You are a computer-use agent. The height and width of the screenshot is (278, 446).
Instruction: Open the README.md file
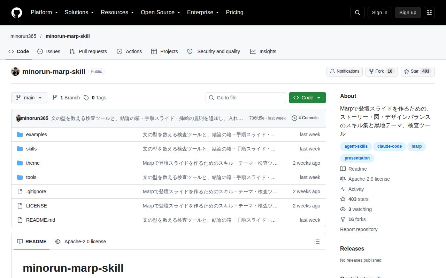tap(41, 220)
